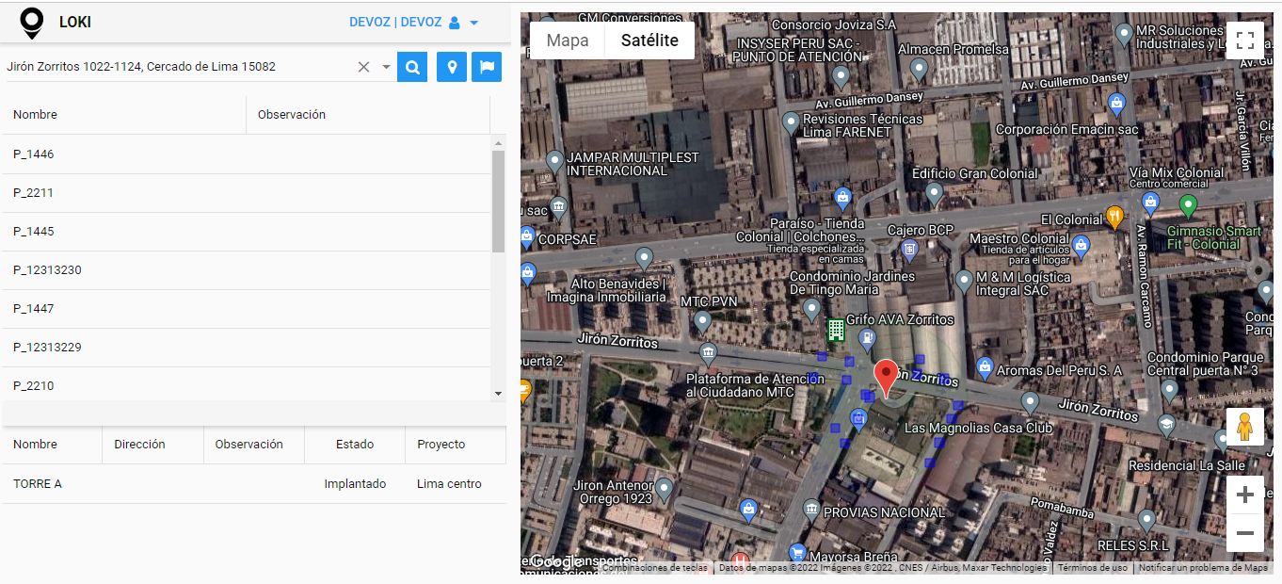Click the Alto Benavides Imagina marker
Image resolution: width=1282 pixels, height=584 pixels.
[x=645, y=256]
